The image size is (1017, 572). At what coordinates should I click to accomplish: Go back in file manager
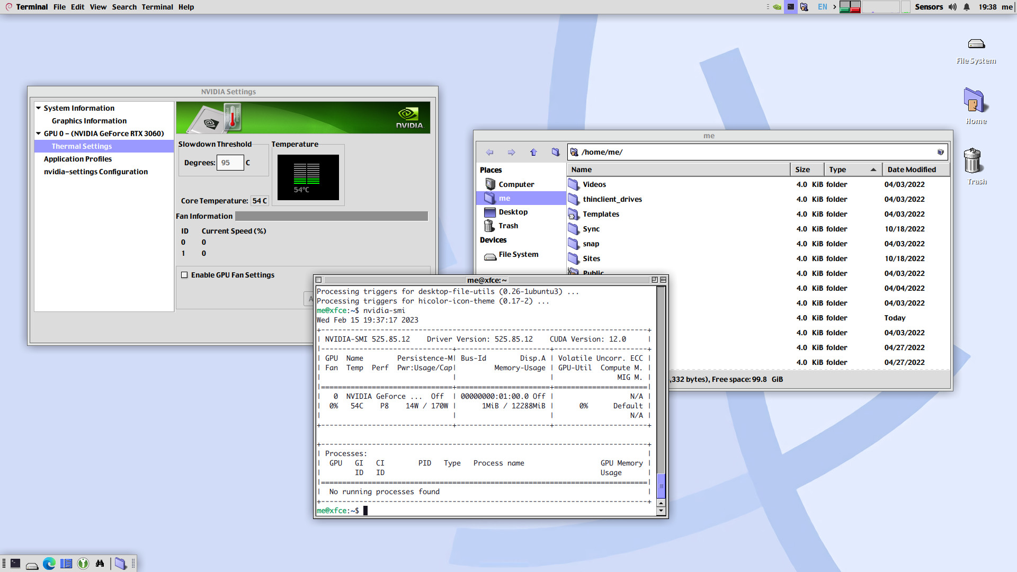(x=489, y=153)
